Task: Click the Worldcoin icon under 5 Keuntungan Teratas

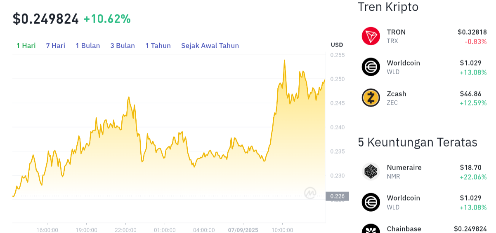Action: tap(371, 202)
